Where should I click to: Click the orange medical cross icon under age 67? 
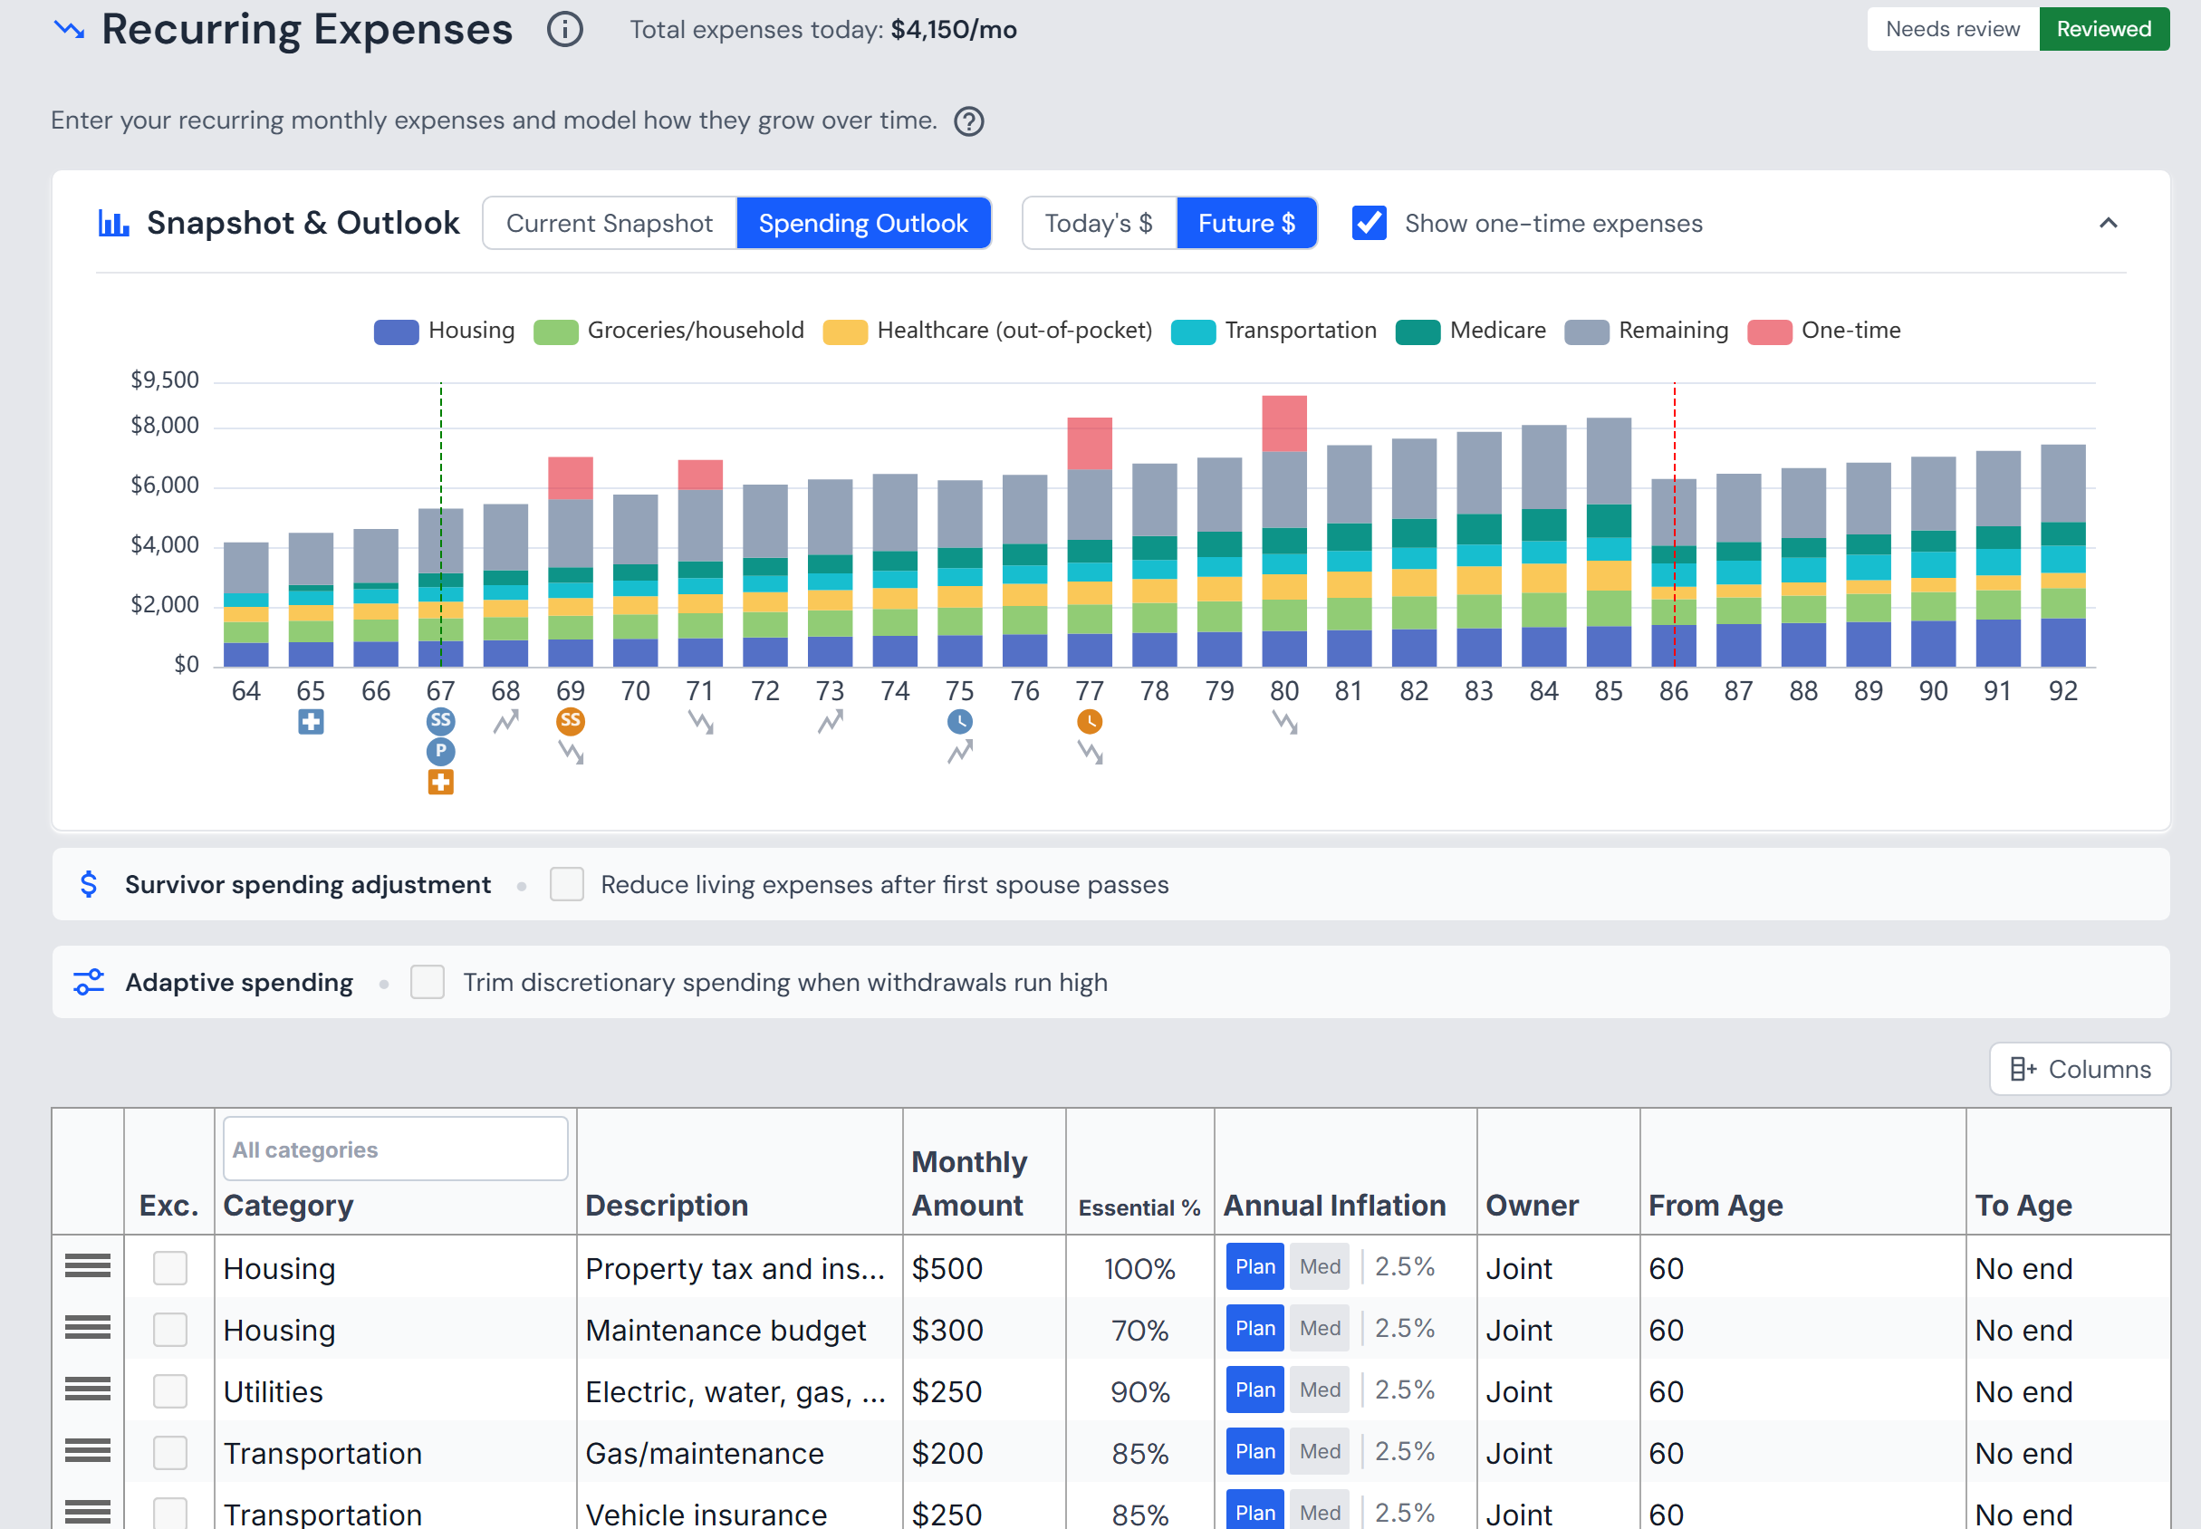tap(440, 782)
